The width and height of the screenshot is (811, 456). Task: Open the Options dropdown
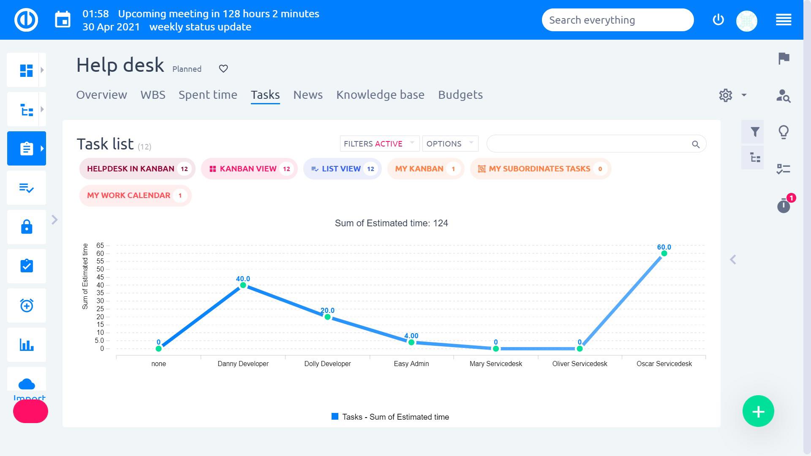pyautogui.click(x=450, y=144)
